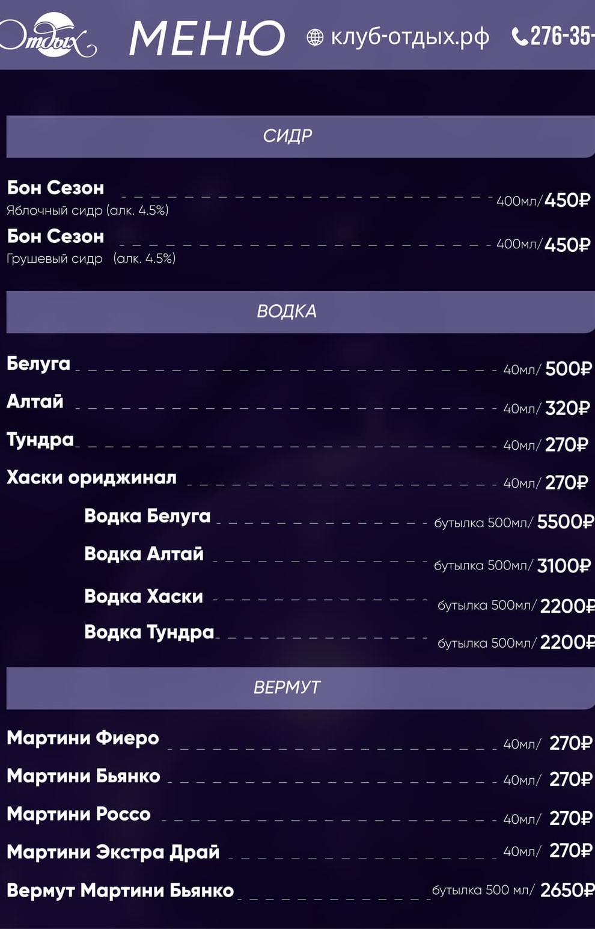Select Мартини Экстра Драй
This screenshot has height=929, width=595.
[113, 852]
